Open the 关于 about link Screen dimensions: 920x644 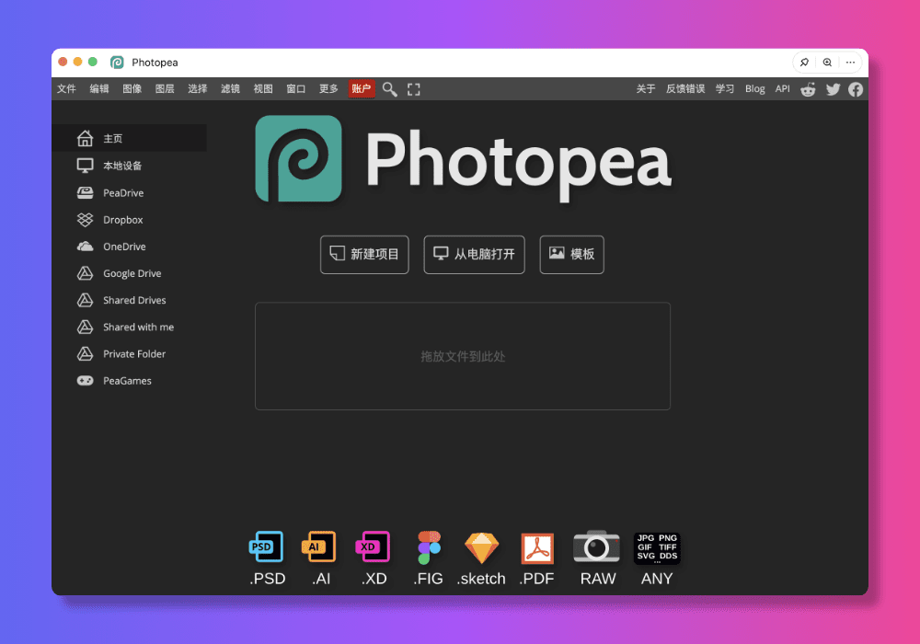click(646, 88)
